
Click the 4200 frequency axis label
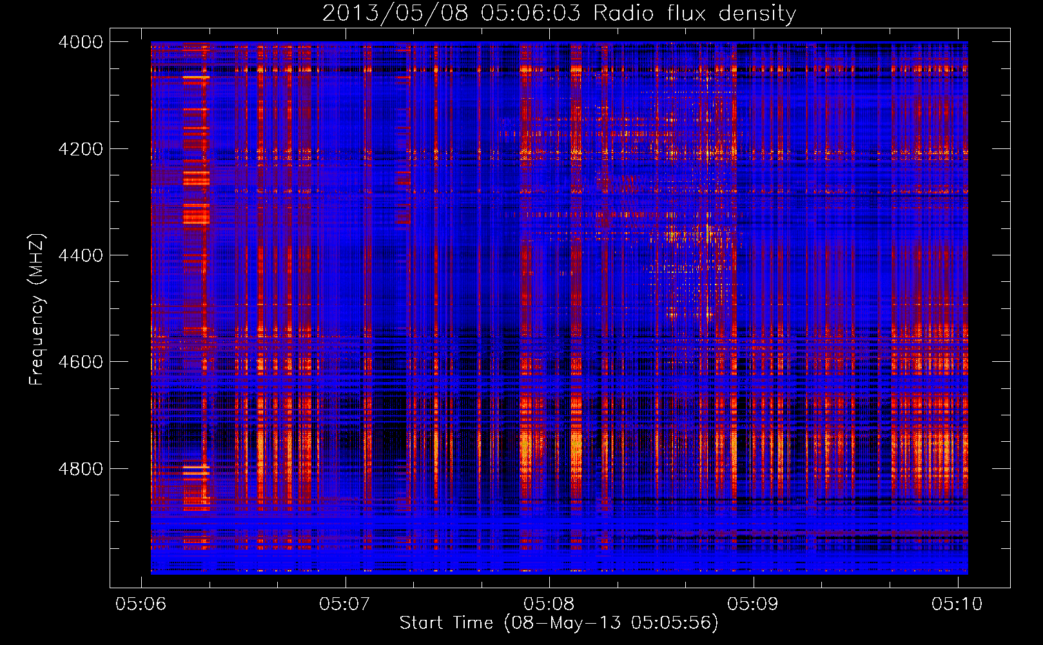coord(81,149)
